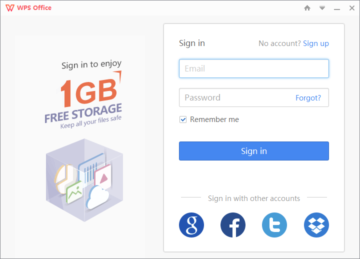Click the Sign in heading text
This screenshot has width=360, height=259.
click(x=192, y=43)
